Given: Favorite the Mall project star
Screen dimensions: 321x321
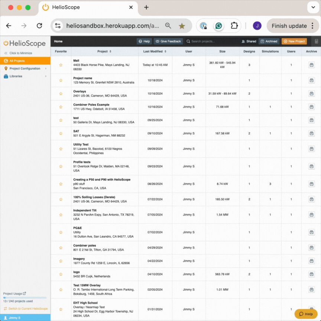Looking at the screenshot, I should click(x=61, y=65).
